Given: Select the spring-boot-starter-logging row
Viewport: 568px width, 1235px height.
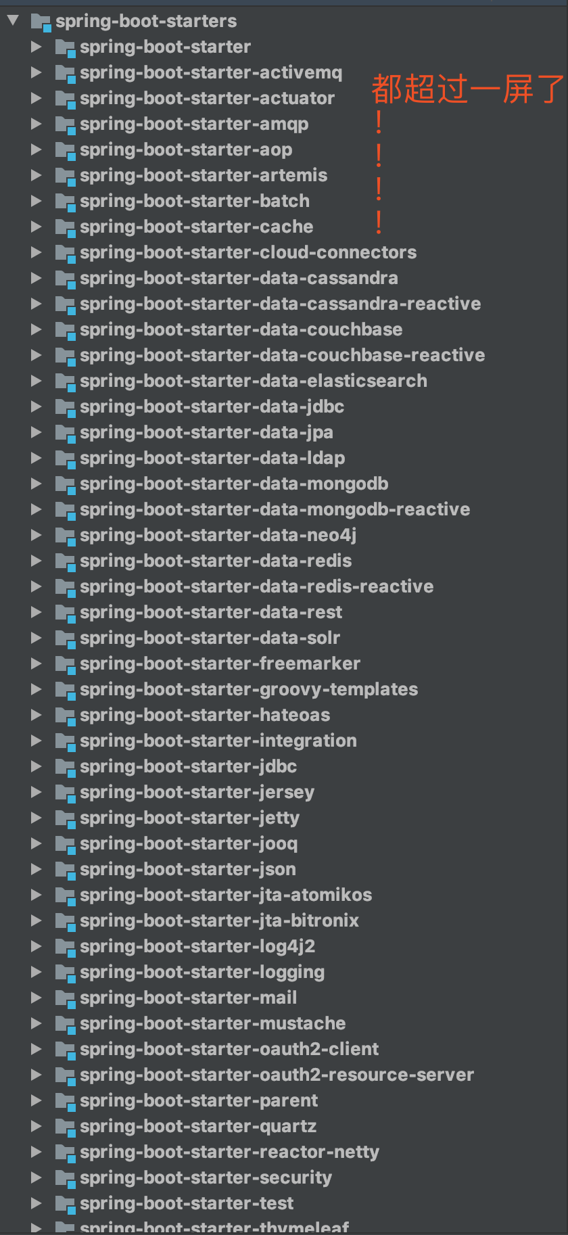Looking at the screenshot, I should 284,972.
